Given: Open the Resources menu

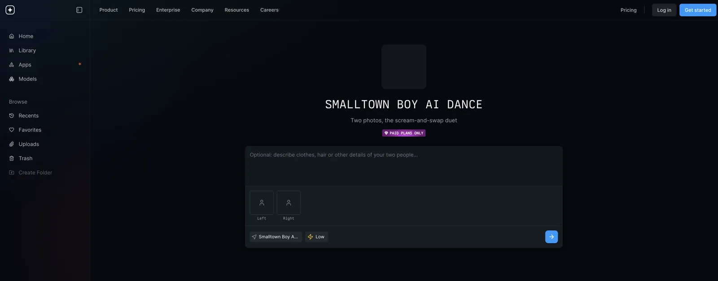Looking at the screenshot, I should pos(237,10).
